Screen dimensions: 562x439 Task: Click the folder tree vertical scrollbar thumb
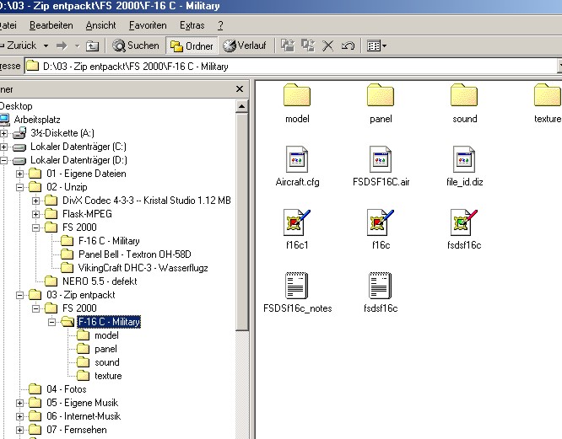(242, 222)
